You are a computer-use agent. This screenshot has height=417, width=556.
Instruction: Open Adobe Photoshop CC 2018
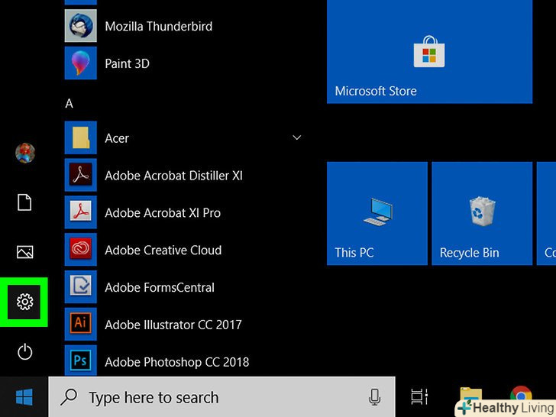pos(176,362)
